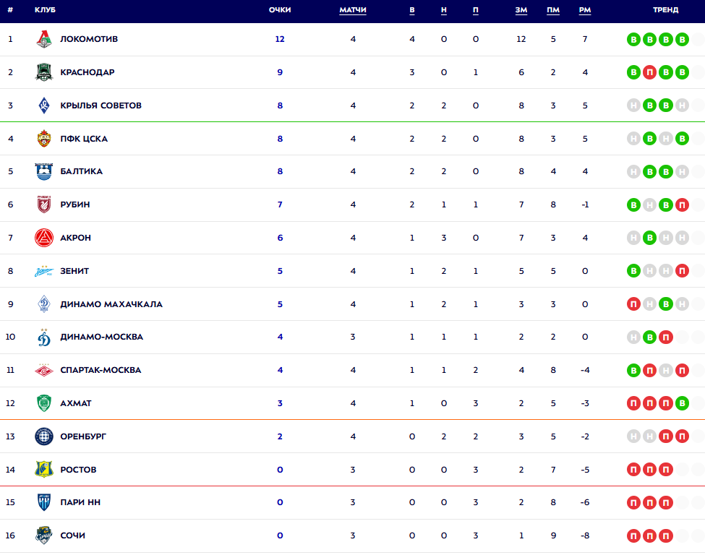Viewport: 705px width, 555px height.
Task: Click the Krasnodar club crest
Action: (44, 72)
